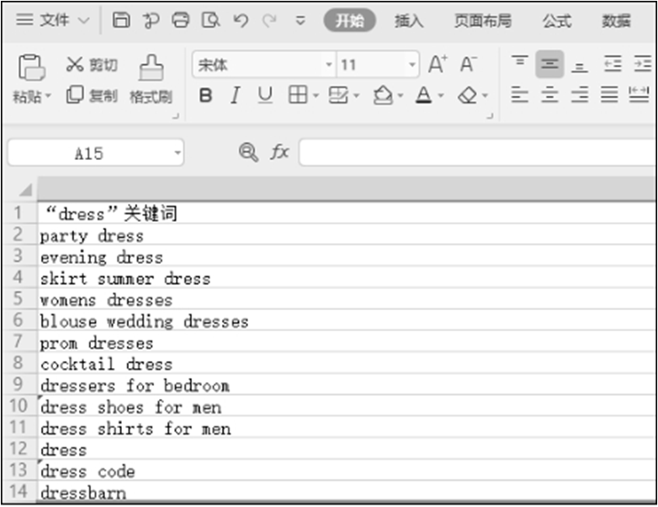Open the 文件 menu
Image resolution: width=658 pixels, height=507 pixels.
point(52,20)
